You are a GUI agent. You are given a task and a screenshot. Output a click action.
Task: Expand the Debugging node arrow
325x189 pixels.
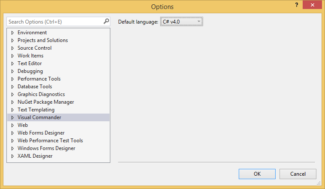click(12, 71)
